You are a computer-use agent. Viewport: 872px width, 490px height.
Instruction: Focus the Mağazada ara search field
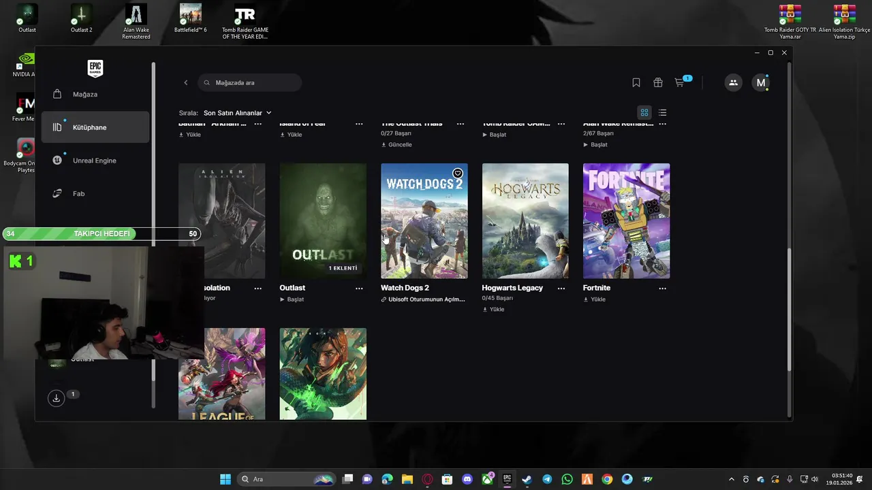(x=250, y=82)
